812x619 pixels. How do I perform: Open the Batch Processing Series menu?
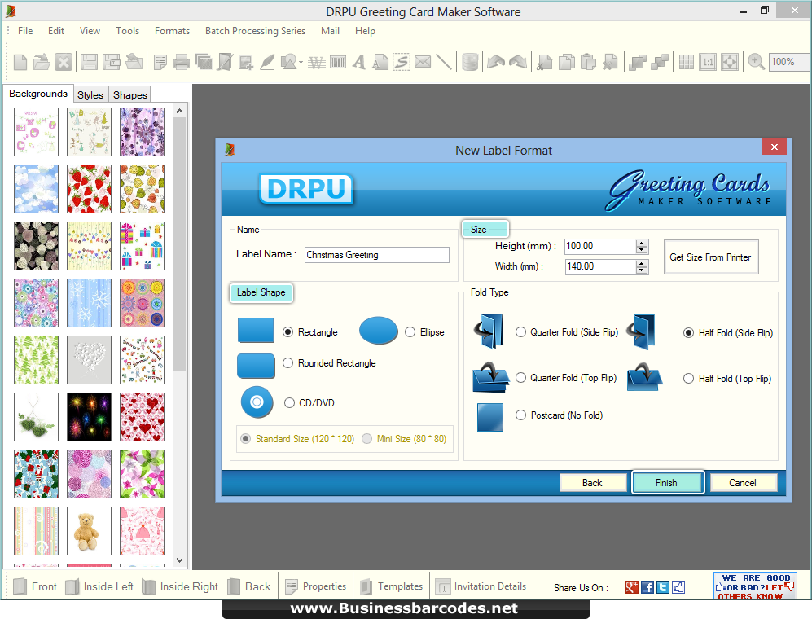pyautogui.click(x=255, y=31)
